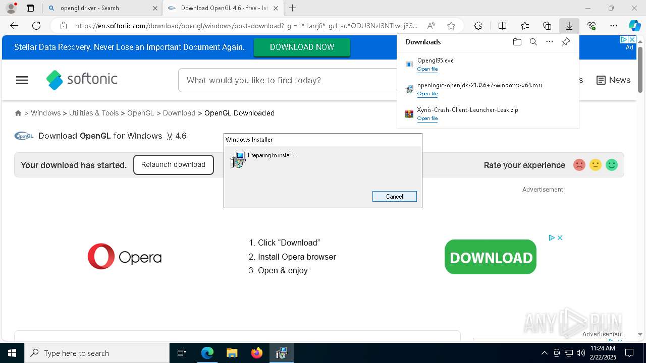Open file link under Opengl95.exe
Viewport: 646px width, 363px height.
coord(427,69)
